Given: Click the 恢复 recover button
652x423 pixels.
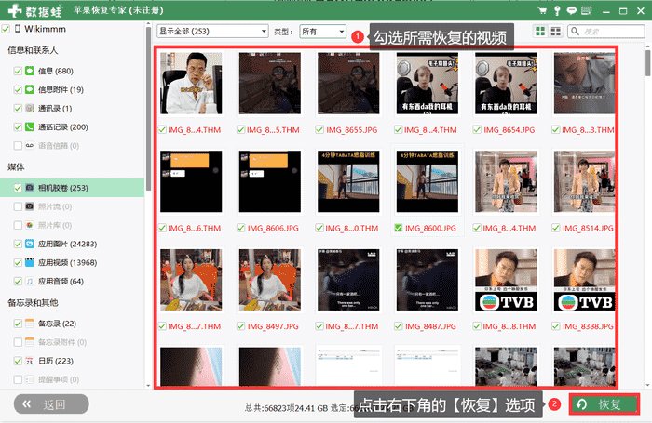Looking at the screenshot, I should click(x=604, y=403).
